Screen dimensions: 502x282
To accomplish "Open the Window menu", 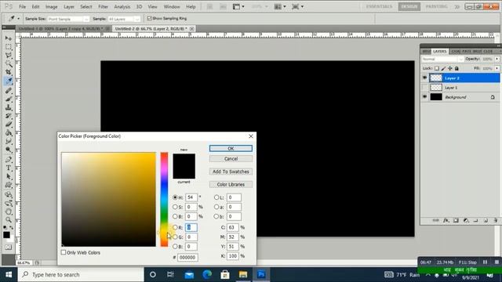I will click(x=172, y=6).
